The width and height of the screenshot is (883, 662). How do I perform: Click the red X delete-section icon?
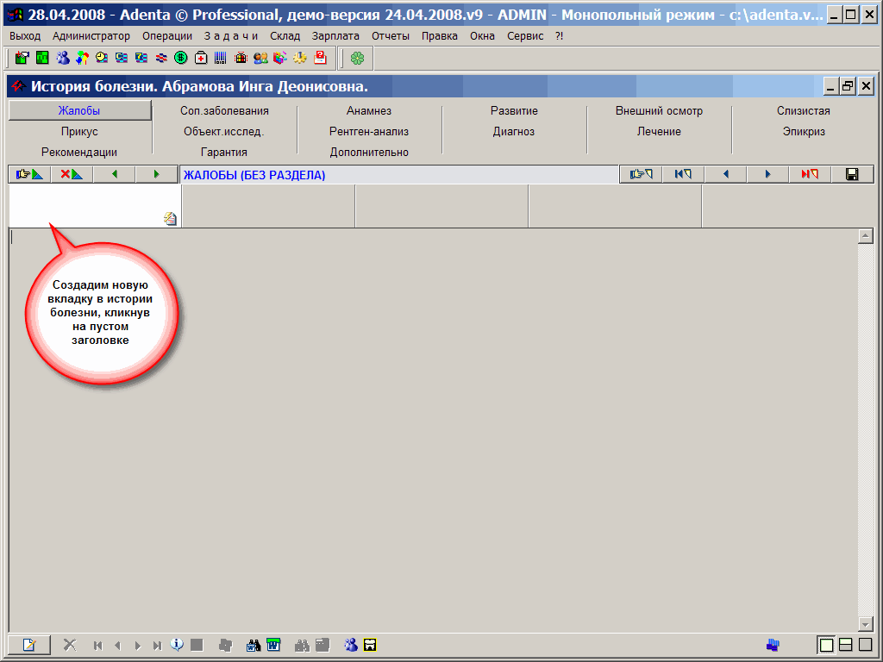(72, 174)
